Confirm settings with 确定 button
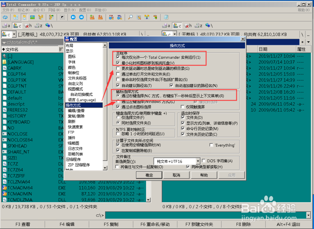314x229 pixels. point(149,175)
